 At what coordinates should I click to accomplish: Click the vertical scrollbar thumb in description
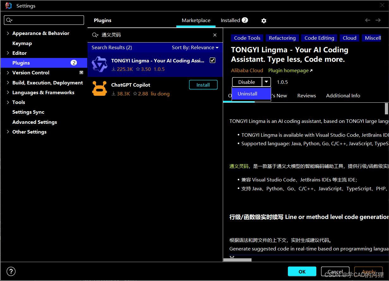pos(386,108)
